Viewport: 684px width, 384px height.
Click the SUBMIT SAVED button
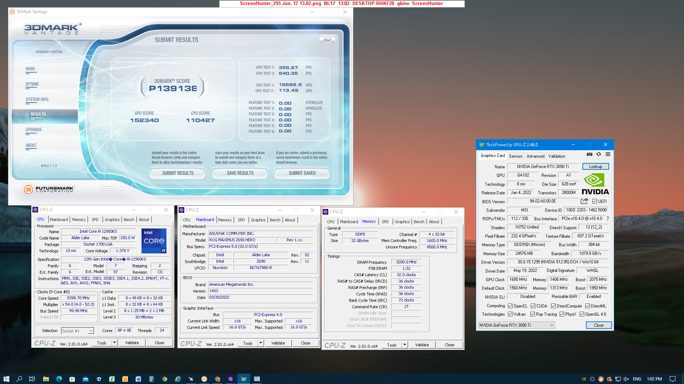pyautogui.click(x=302, y=173)
